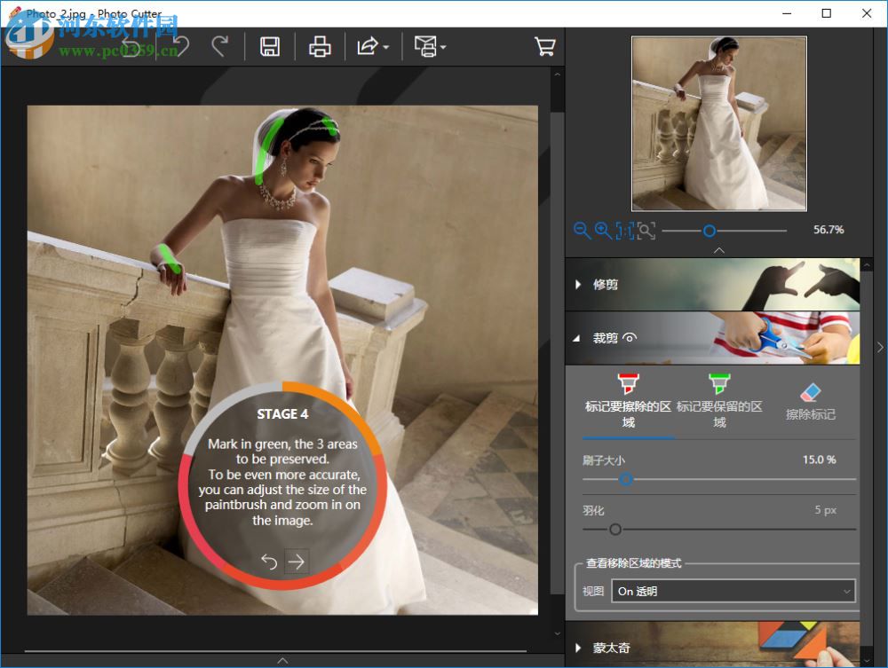Click the back arrow in the STAGE 4 overlay
The height and width of the screenshot is (668, 888).
pyautogui.click(x=268, y=562)
